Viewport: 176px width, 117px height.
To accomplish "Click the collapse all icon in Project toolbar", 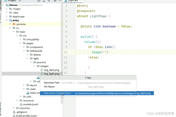I will tap(49, 1).
